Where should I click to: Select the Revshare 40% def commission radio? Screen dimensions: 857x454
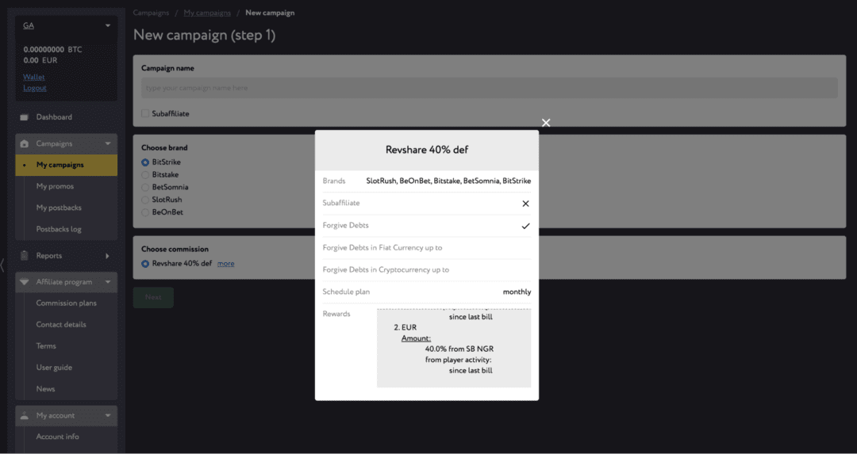point(145,264)
